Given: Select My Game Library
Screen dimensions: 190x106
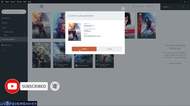Looking at the screenshot, I should (x=14, y=39).
